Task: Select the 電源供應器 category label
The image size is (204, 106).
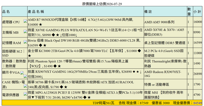Action: [x=10, y=95]
